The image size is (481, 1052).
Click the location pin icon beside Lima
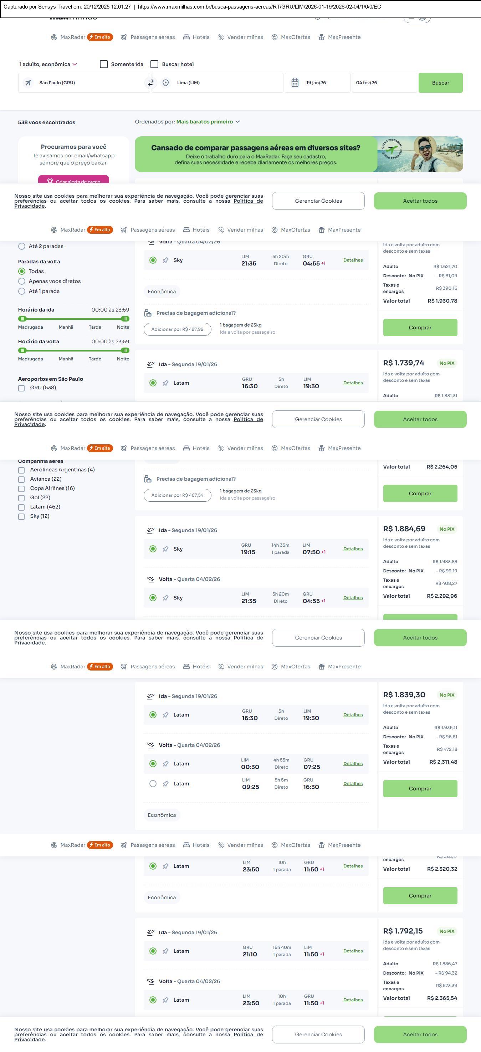(x=166, y=83)
